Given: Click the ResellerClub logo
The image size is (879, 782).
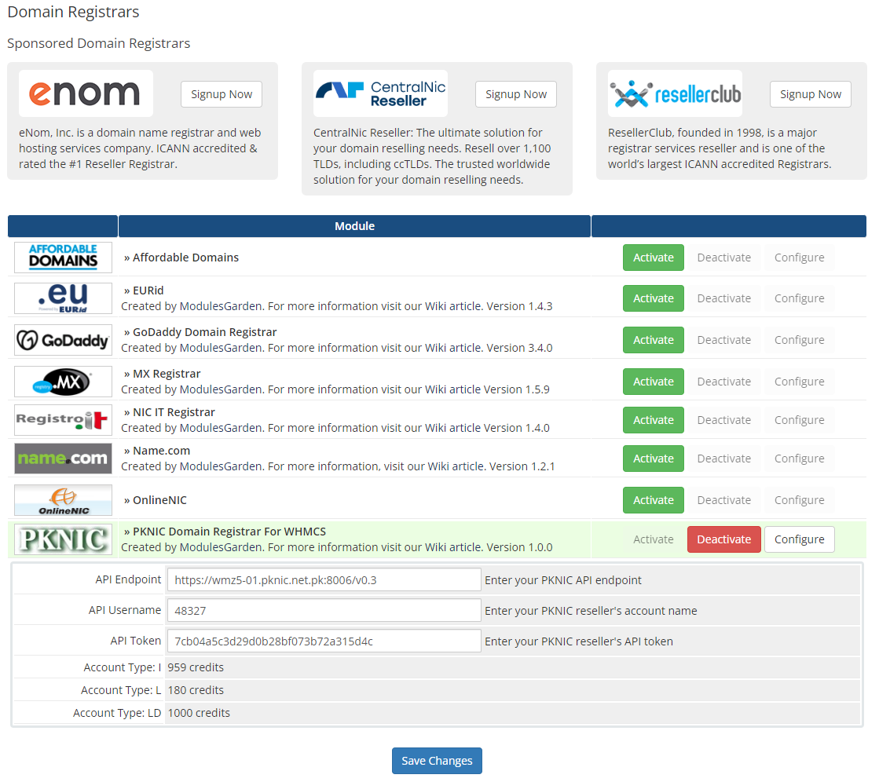Looking at the screenshot, I should 675,93.
